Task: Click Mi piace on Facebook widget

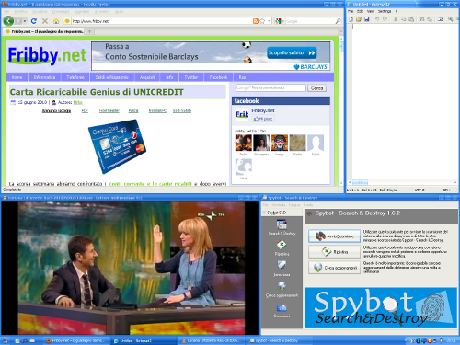Action: [263, 119]
